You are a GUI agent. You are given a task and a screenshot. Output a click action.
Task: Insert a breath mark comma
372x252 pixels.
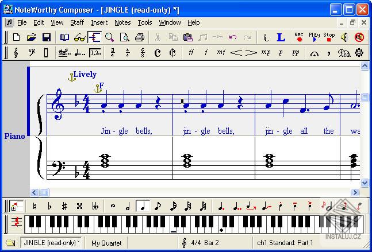329,53
